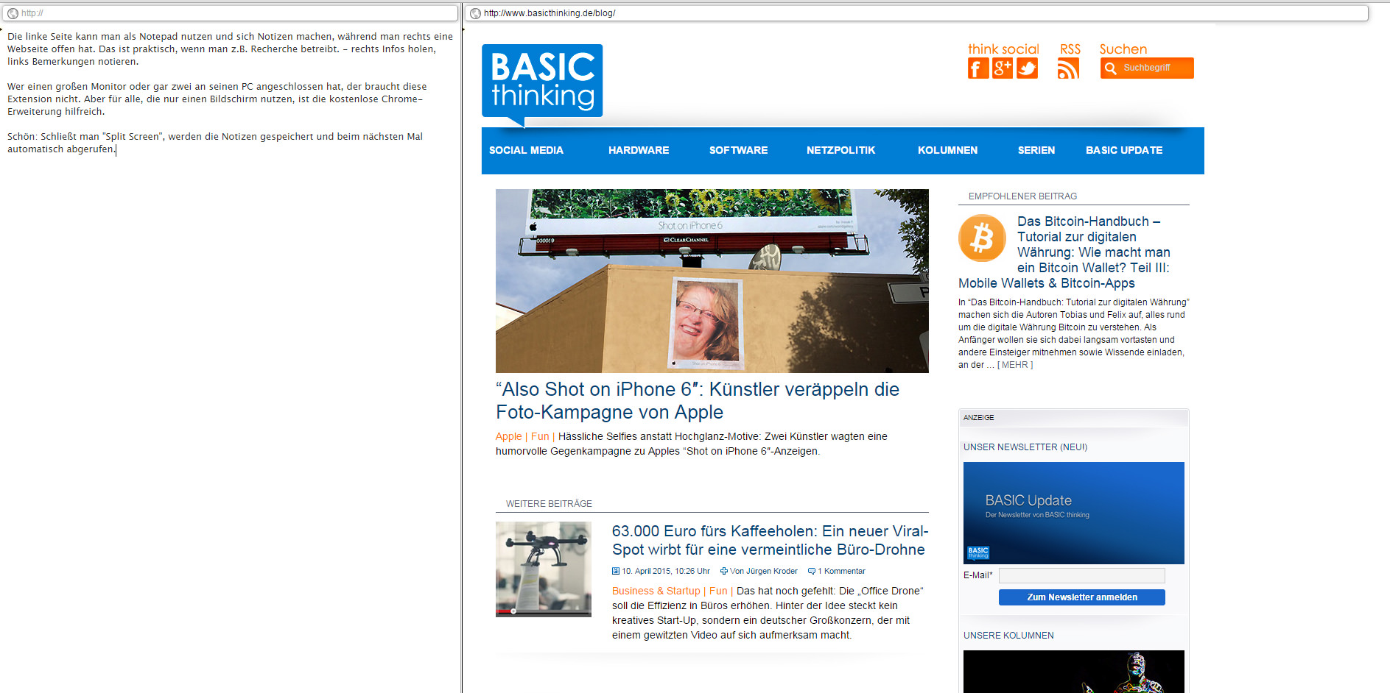Click the basicthinking.de URL field
The height and width of the screenshot is (693, 1390).
(916, 13)
